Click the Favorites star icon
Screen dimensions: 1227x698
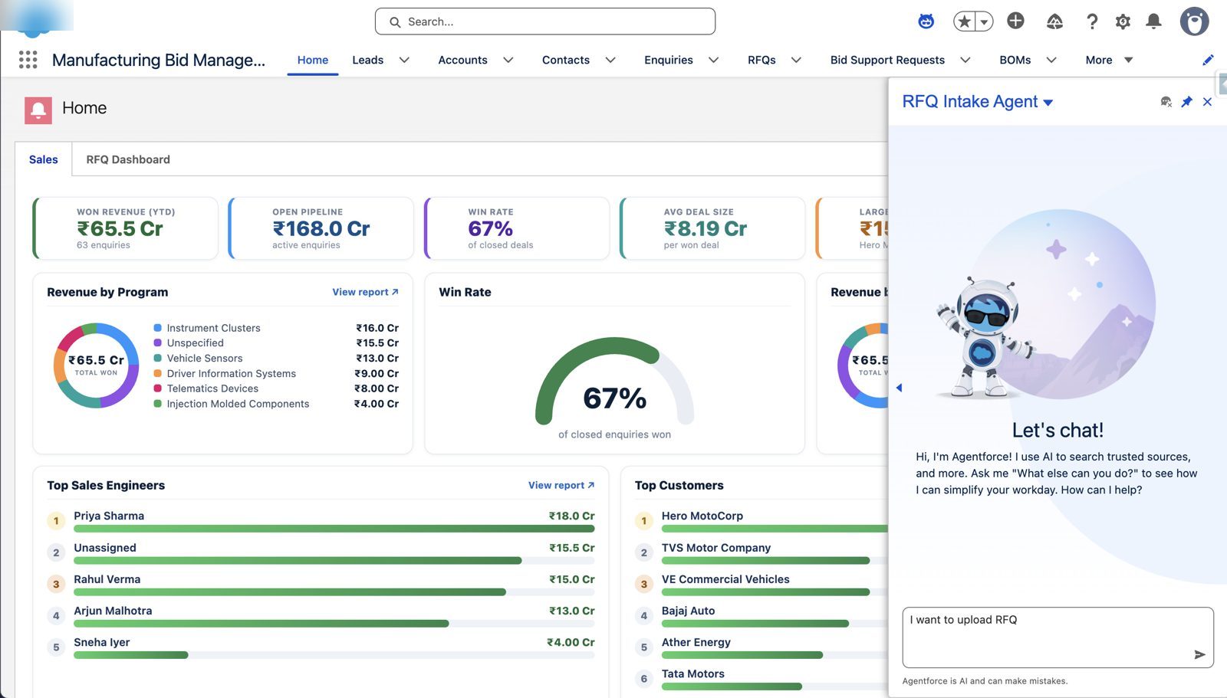[964, 21]
